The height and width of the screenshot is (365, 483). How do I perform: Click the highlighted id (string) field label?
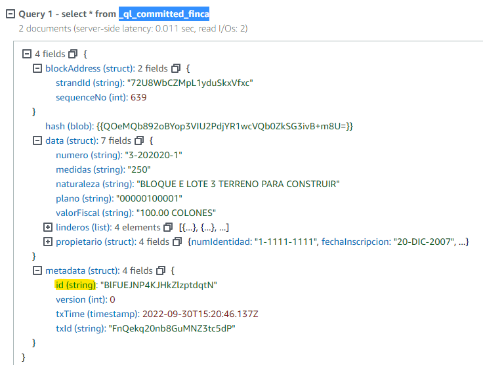point(75,285)
